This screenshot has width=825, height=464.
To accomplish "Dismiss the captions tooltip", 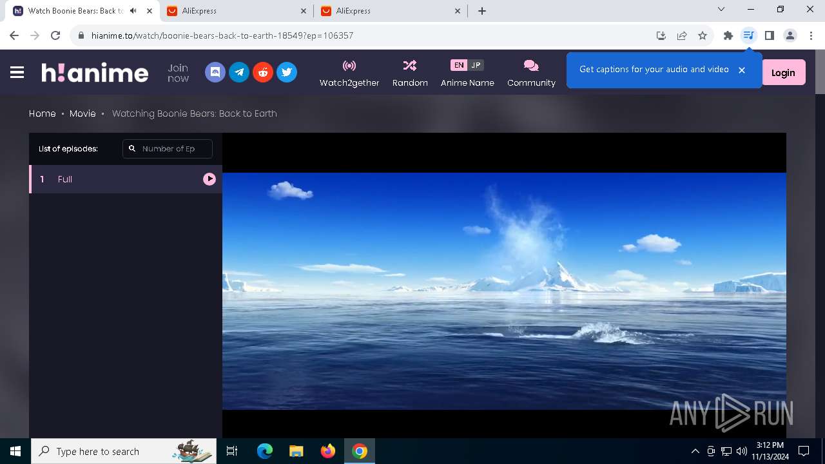I will pos(742,70).
